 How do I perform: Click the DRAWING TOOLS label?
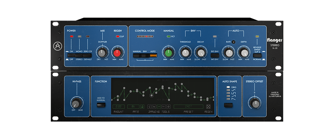pos(159,112)
